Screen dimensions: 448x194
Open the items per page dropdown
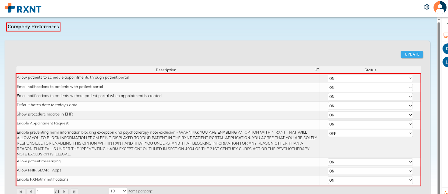(x=118, y=191)
